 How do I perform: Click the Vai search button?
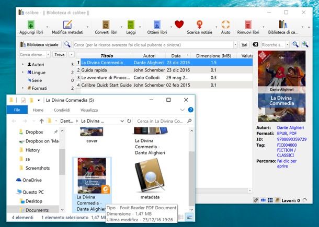pyautogui.click(x=244, y=45)
